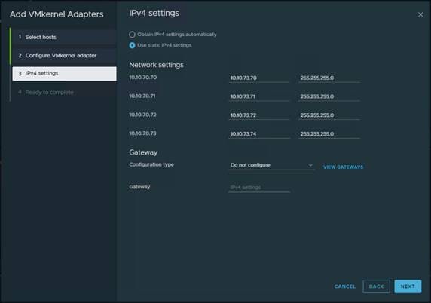The width and height of the screenshot is (431, 303).
Task: Edit IP address field 10.10.73.74
Action: (259, 134)
